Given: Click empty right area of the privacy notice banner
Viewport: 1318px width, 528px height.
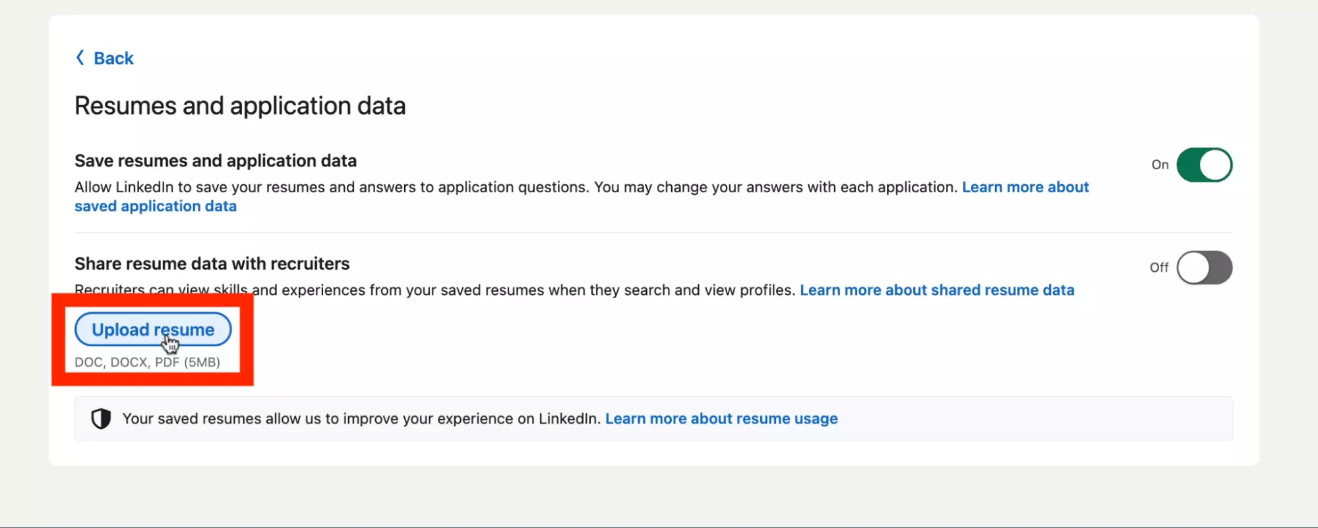Looking at the screenshot, I should 1055,419.
